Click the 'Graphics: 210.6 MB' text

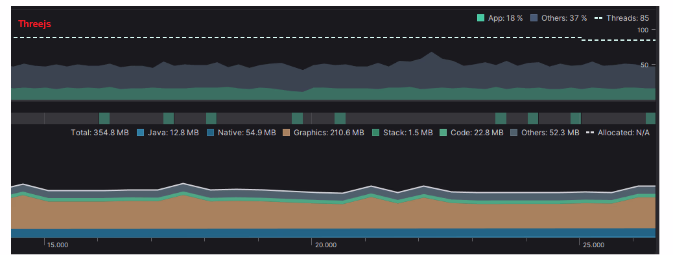pos(329,133)
